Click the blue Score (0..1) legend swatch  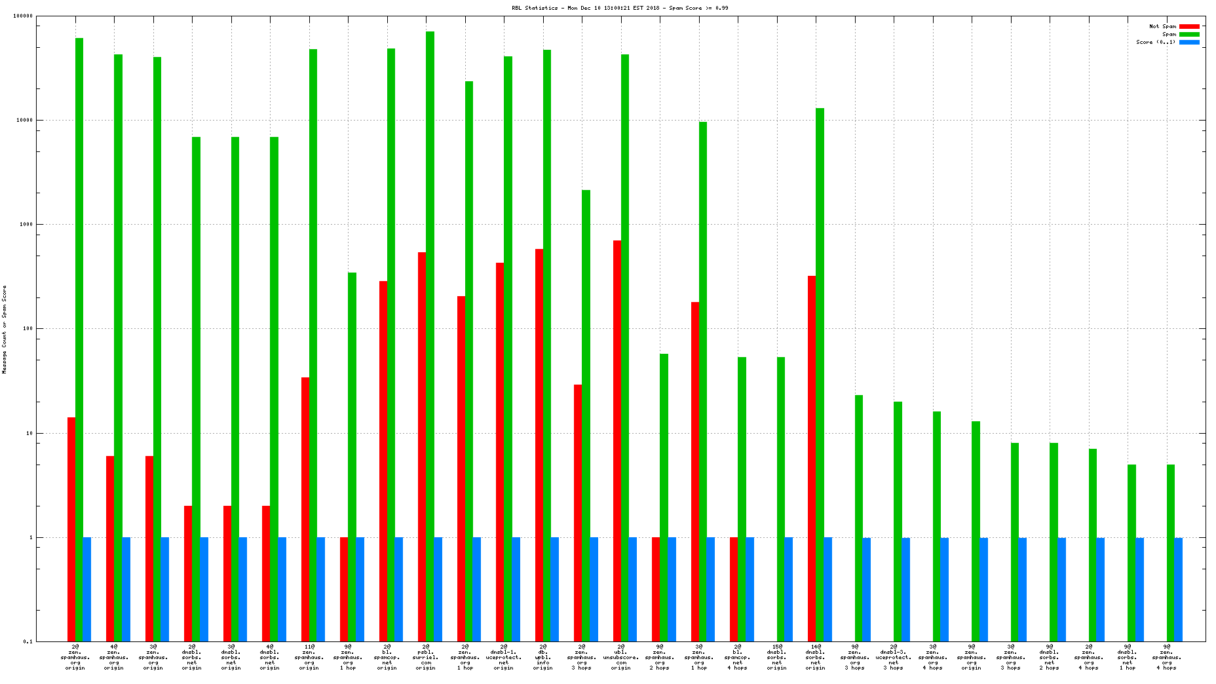coord(1189,42)
